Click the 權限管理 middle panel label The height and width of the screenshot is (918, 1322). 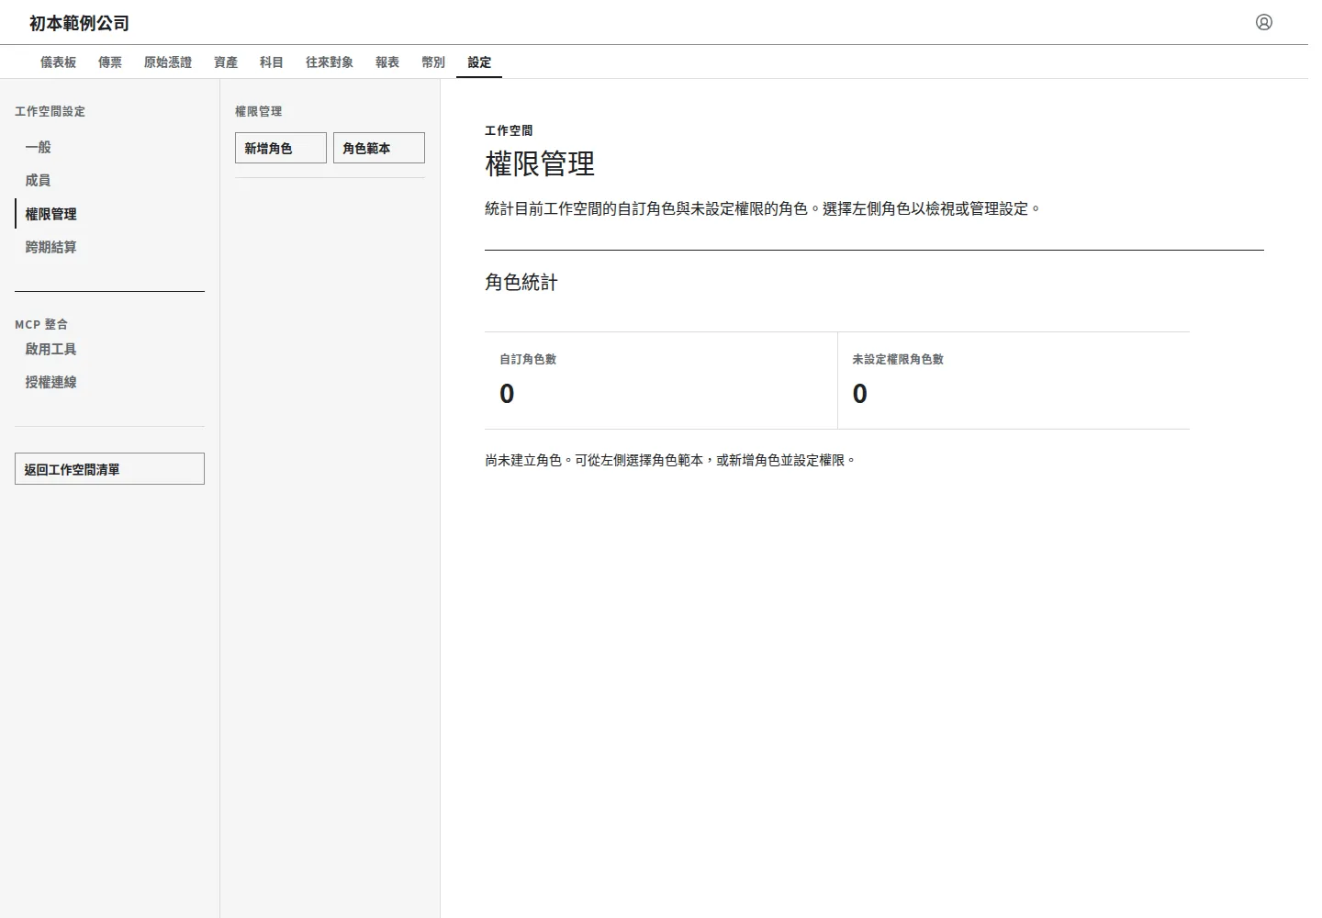coord(258,111)
